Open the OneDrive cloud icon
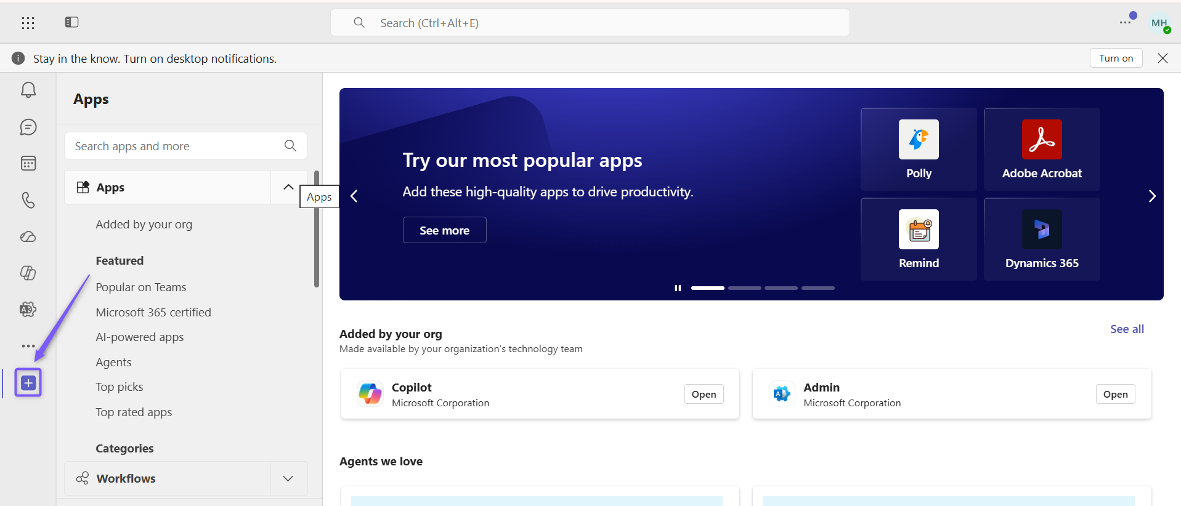Viewport: 1181px width, 506px height. click(28, 236)
